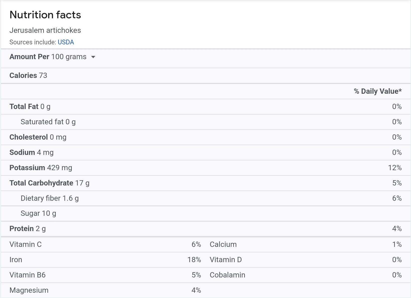Click the Saturated fat entry
This screenshot has width=411, height=298.
48,122
